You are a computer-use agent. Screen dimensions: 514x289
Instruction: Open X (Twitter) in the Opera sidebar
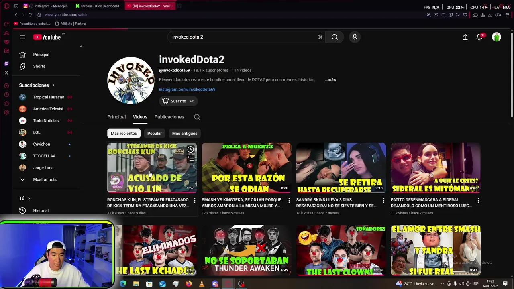[x=6, y=73]
